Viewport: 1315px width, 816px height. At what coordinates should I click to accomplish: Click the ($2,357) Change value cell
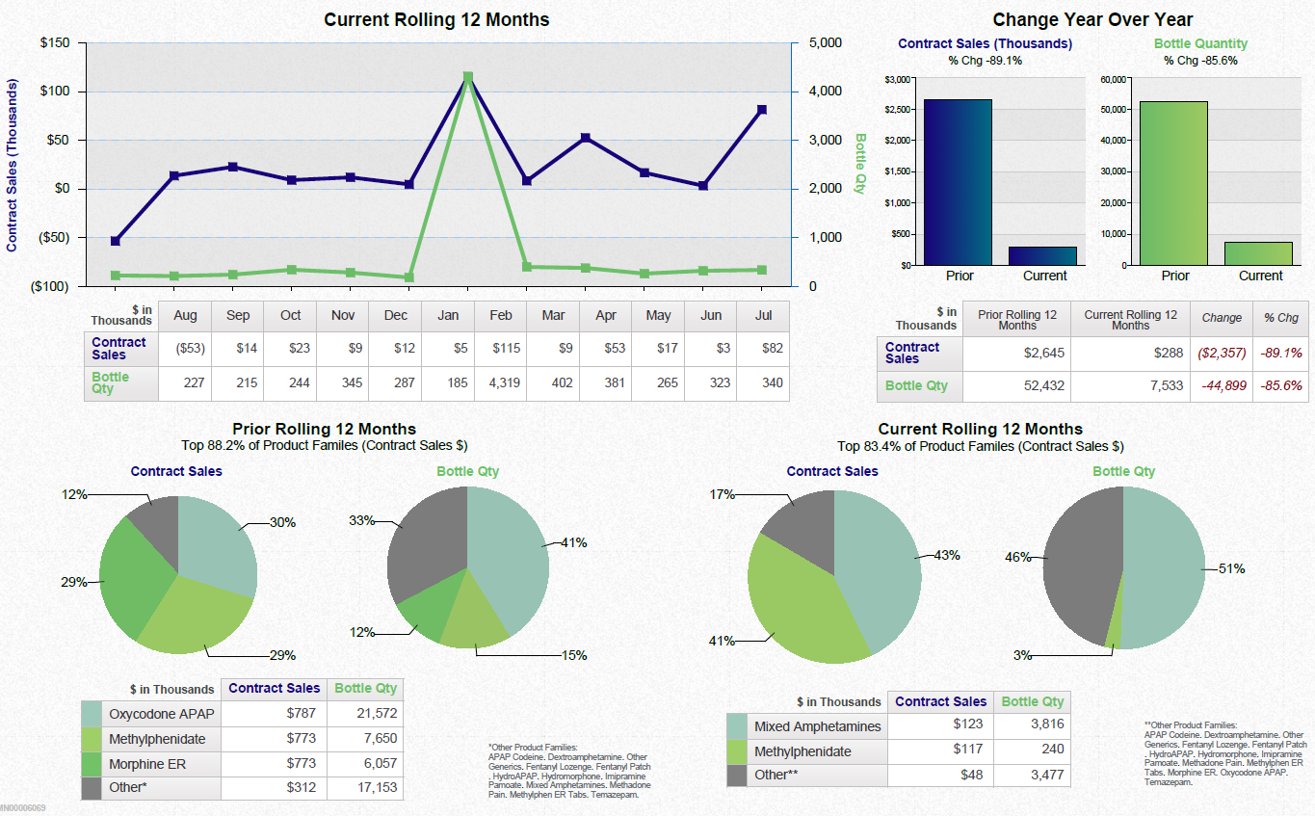coord(1222,351)
